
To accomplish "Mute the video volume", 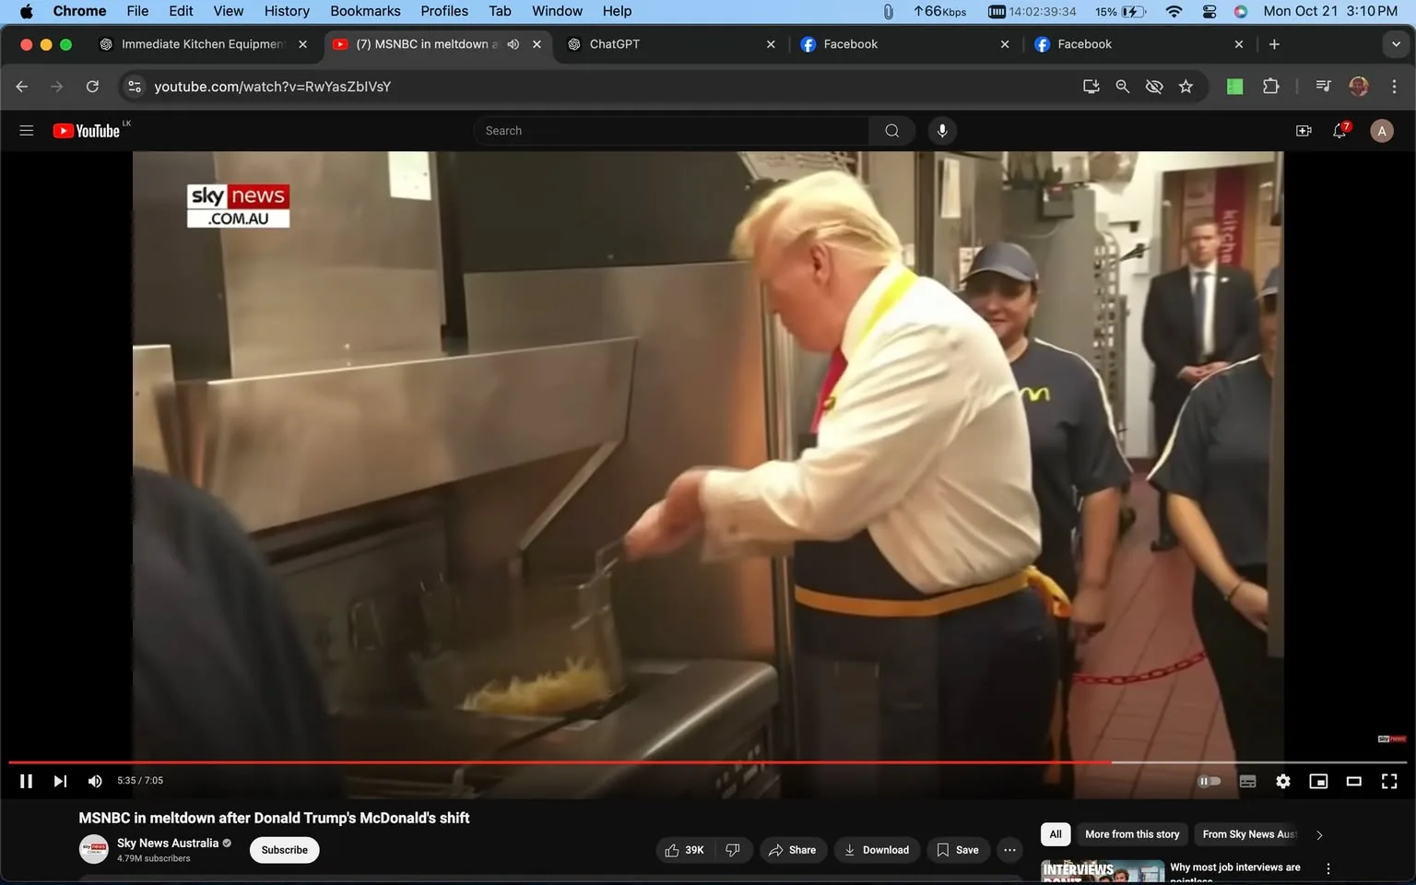I will [94, 781].
